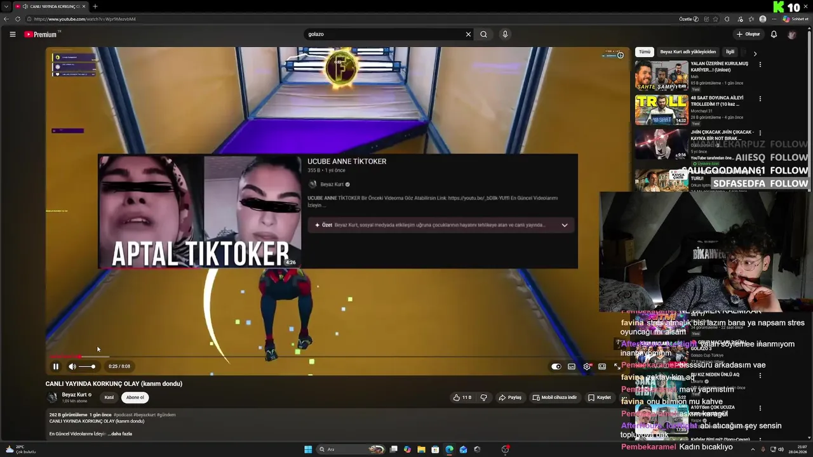Open the 'UCUBE ANNE TİKTOKER' card title
The width and height of the screenshot is (813, 457).
click(x=347, y=161)
